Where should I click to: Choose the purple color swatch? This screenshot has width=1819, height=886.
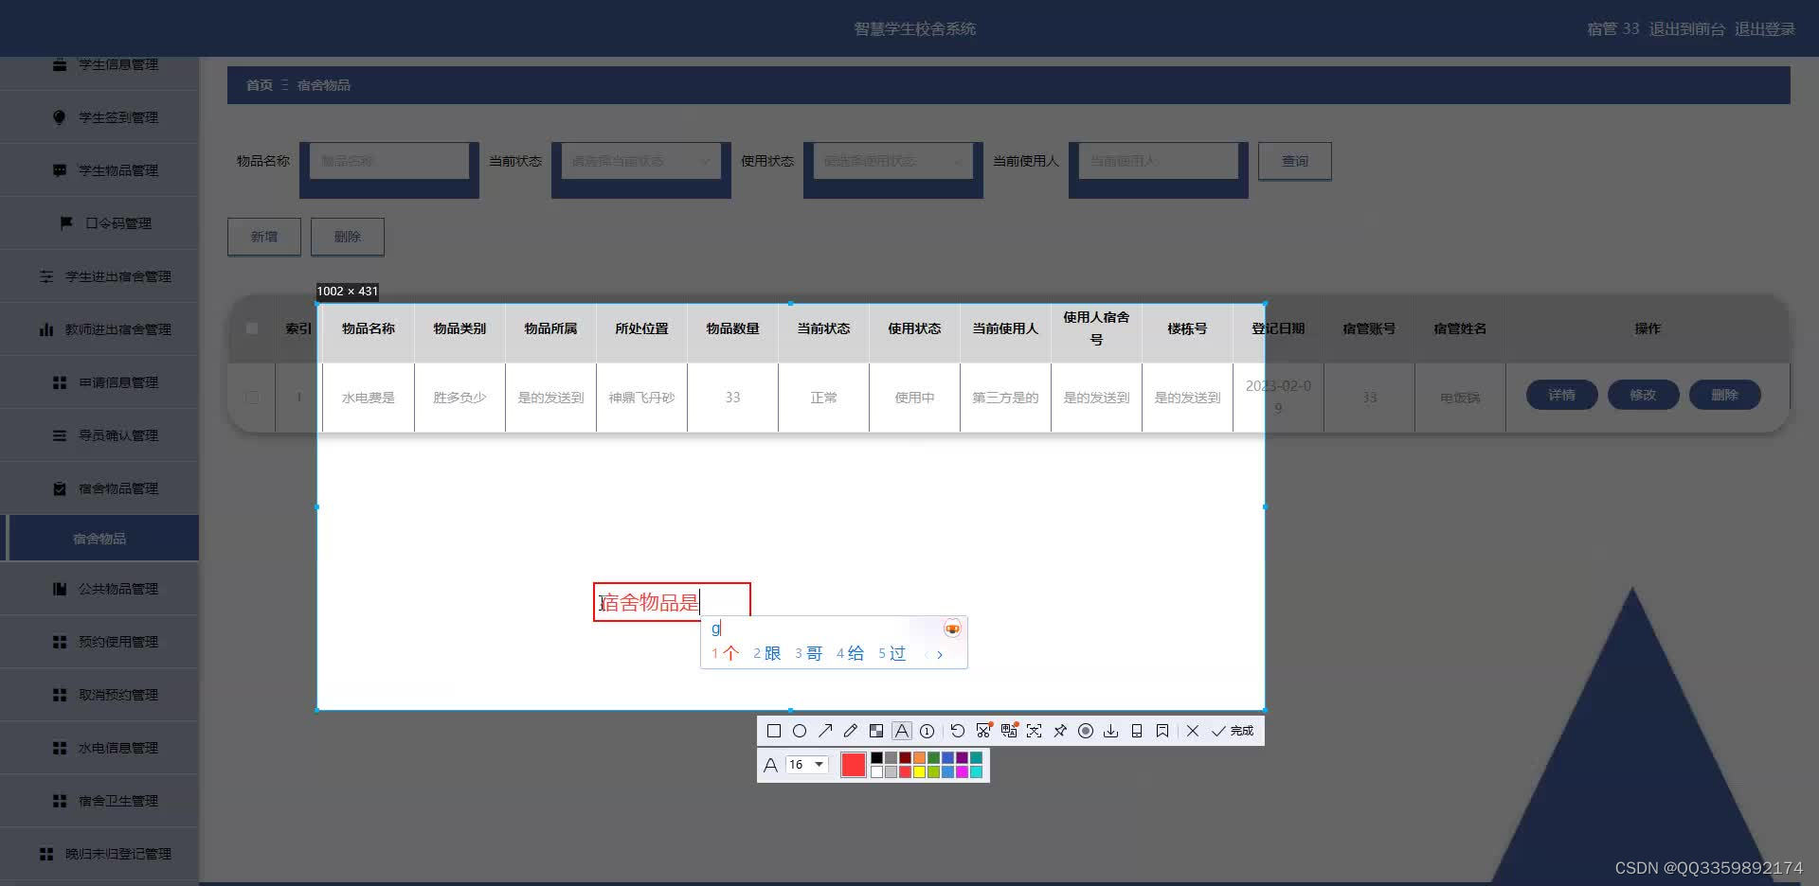(x=962, y=757)
